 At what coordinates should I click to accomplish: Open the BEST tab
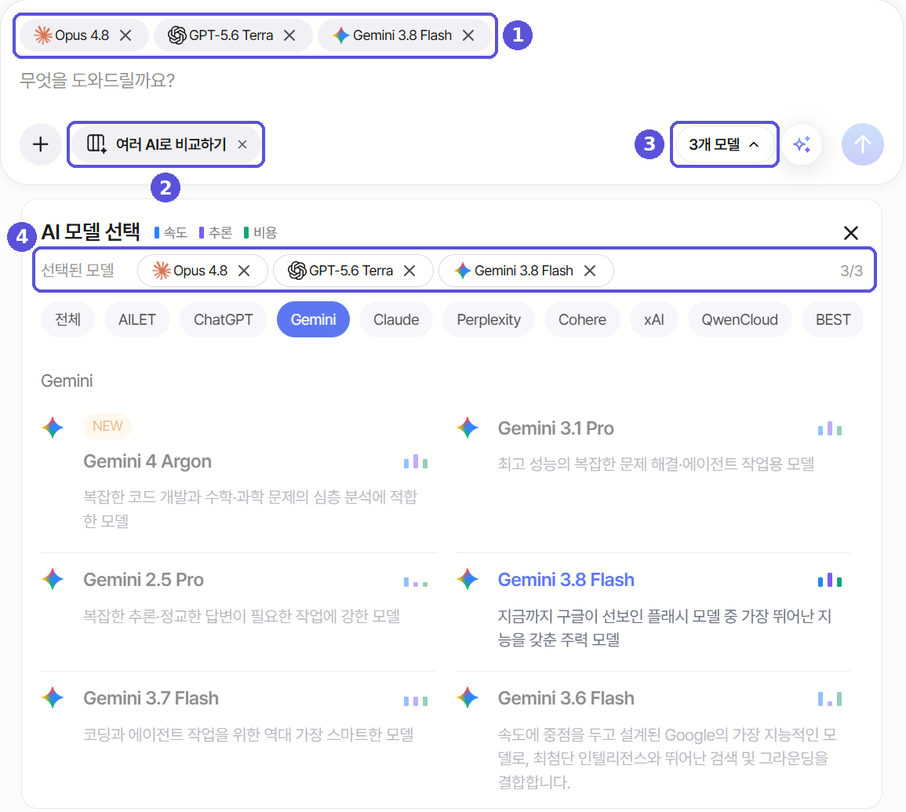[832, 319]
